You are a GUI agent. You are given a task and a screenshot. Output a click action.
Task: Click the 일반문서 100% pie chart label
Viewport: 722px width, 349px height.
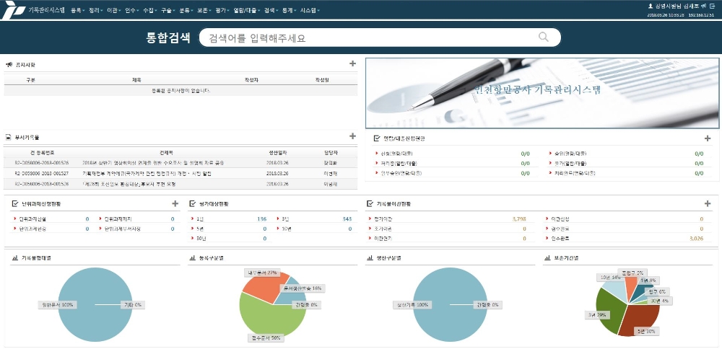57,305
